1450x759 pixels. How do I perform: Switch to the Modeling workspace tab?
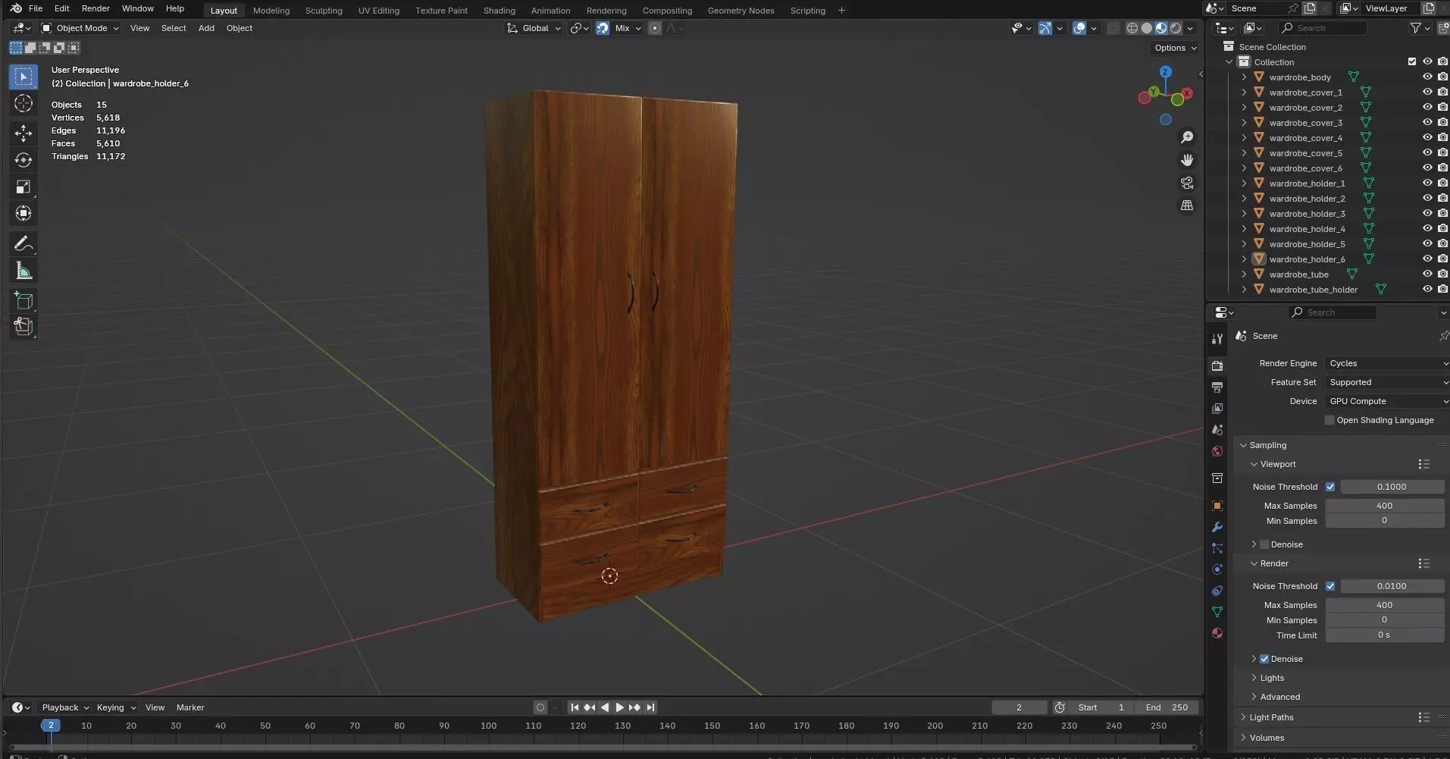pyautogui.click(x=271, y=11)
